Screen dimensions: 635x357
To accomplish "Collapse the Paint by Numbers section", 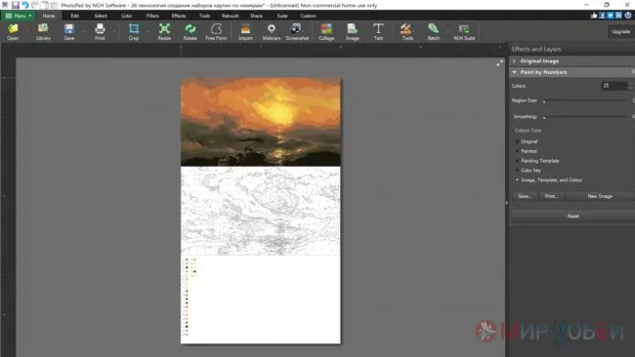I will click(514, 72).
